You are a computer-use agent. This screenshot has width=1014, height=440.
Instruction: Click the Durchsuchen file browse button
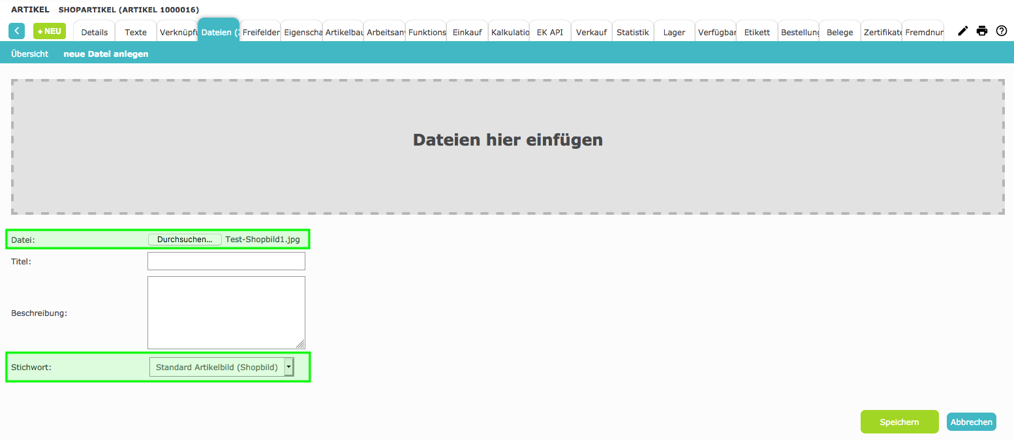[185, 240]
